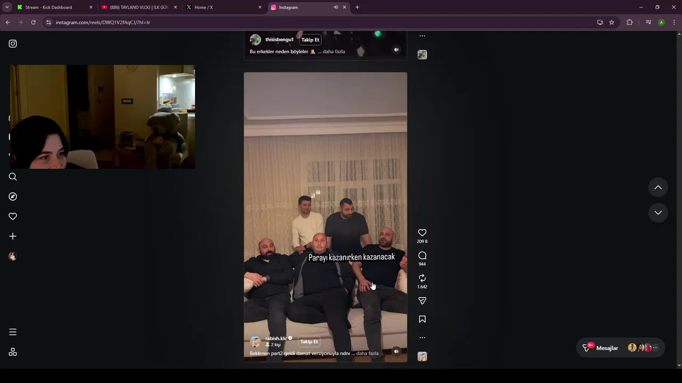Save the reel with bookmark icon
682x383 pixels.
422,319
